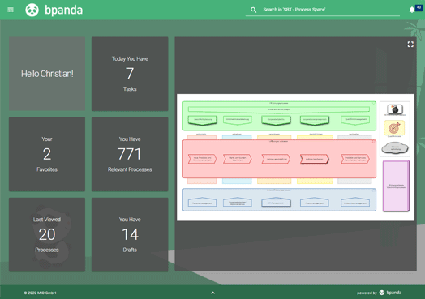Click the target dartboard icon in diagram
425x299 pixels.
click(x=394, y=128)
